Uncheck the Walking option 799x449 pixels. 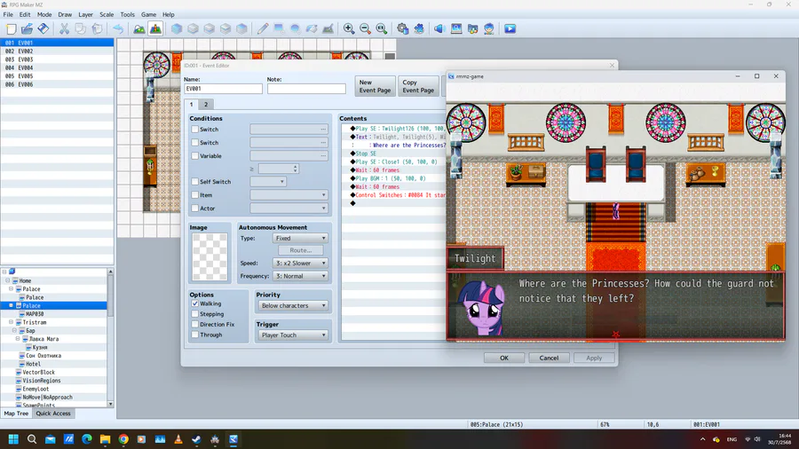coord(194,303)
